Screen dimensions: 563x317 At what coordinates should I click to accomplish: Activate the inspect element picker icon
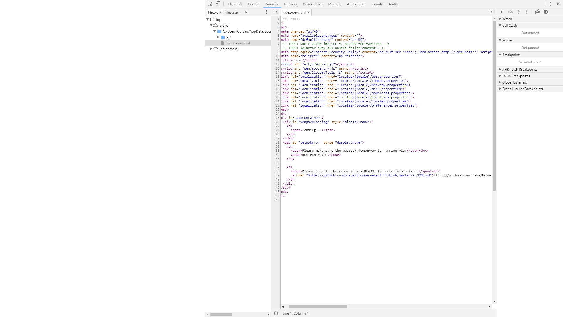210,4
